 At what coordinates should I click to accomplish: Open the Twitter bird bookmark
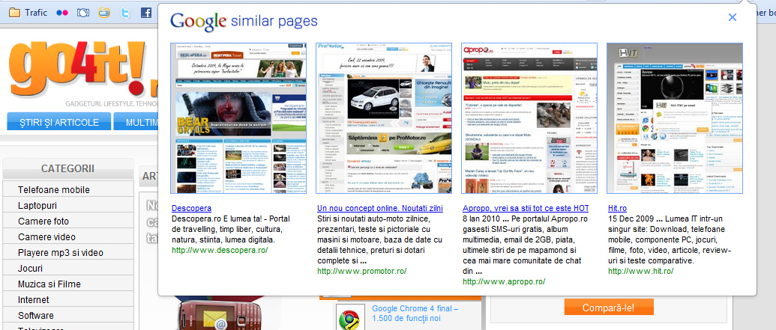tap(125, 13)
